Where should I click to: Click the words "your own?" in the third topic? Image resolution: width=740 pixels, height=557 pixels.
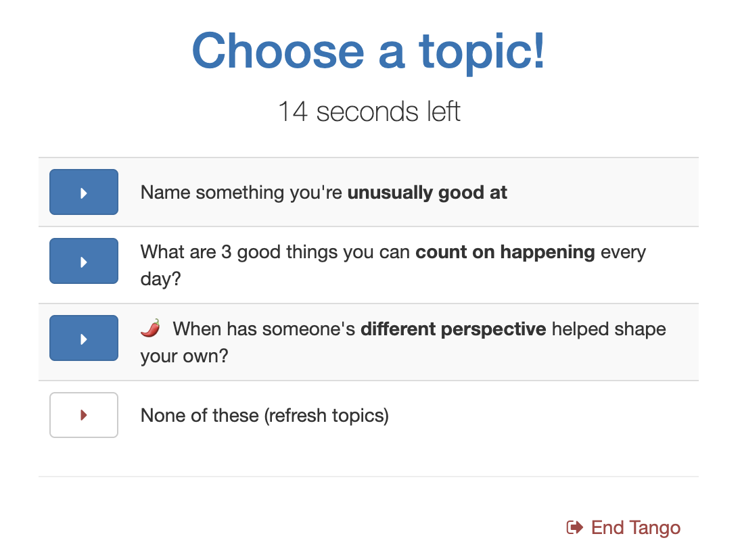click(184, 356)
